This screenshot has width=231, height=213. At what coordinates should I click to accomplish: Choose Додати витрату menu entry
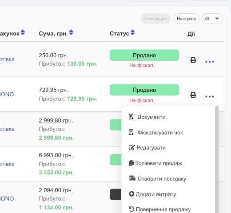click(156, 194)
